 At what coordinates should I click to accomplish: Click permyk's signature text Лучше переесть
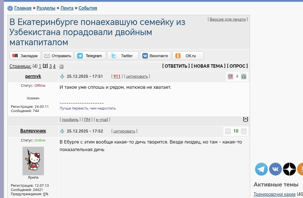88,108
